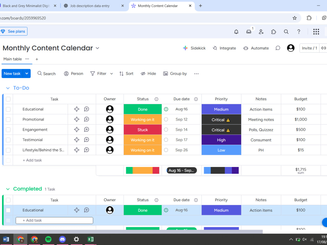Click the New task button
This screenshot has height=245, width=327.
click(x=12, y=73)
